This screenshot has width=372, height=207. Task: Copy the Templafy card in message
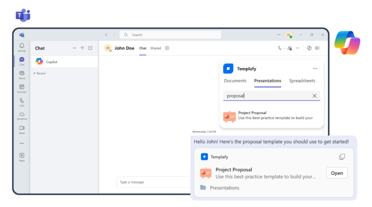(342, 157)
